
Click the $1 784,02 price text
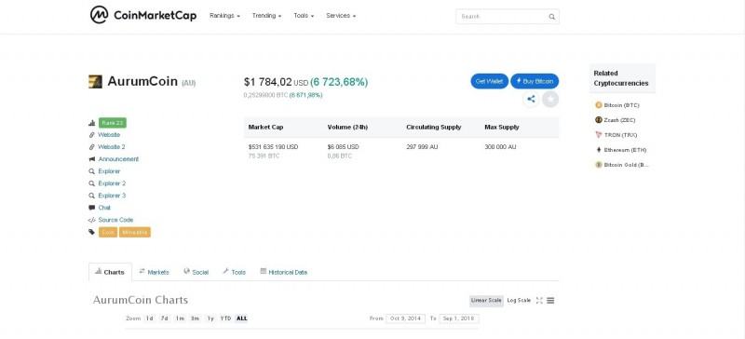click(x=268, y=82)
